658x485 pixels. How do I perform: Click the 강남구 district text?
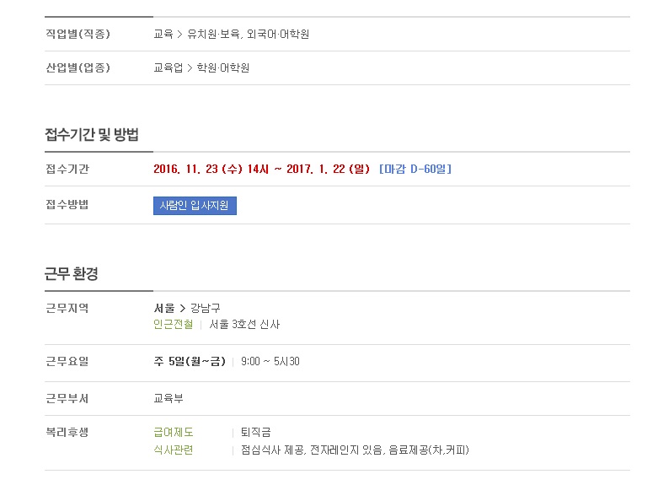(x=206, y=308)
